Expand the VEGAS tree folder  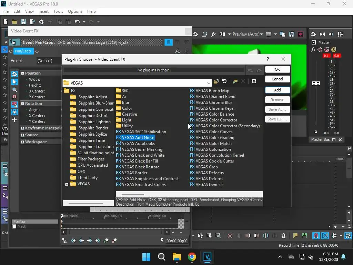point(67,184)
